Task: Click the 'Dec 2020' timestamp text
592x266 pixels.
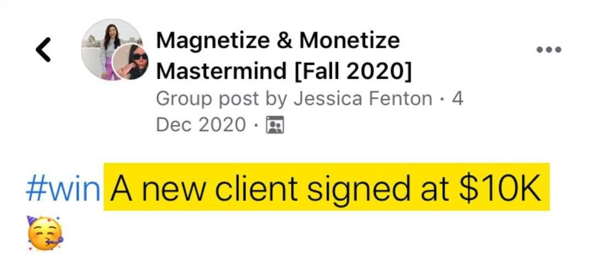Action: pos(201,125)
